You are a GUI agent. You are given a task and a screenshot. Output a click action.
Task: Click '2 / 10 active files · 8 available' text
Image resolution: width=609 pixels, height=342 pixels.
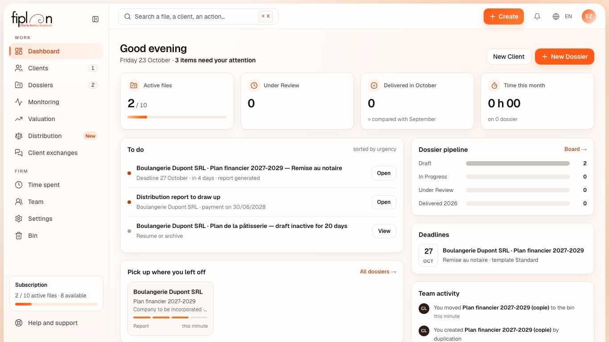pyautogui.click(x=51, y=296)
